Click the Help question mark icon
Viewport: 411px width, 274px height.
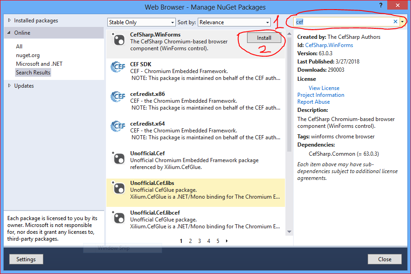click(380, 5)
